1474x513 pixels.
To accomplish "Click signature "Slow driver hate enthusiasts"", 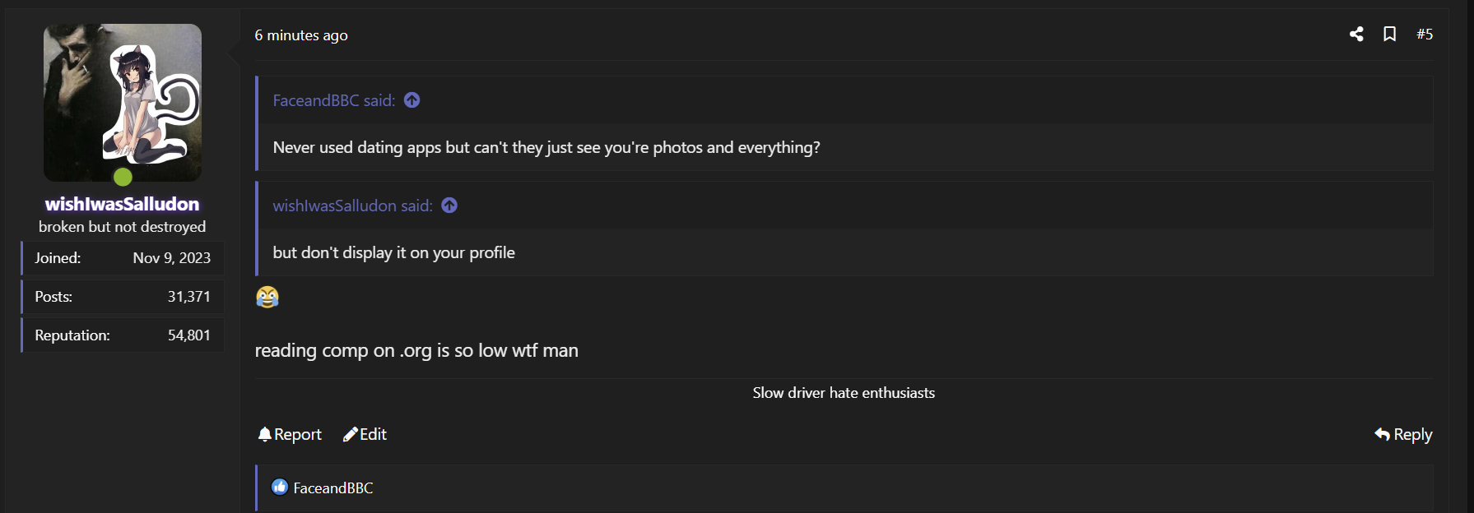I will (844, 393).
